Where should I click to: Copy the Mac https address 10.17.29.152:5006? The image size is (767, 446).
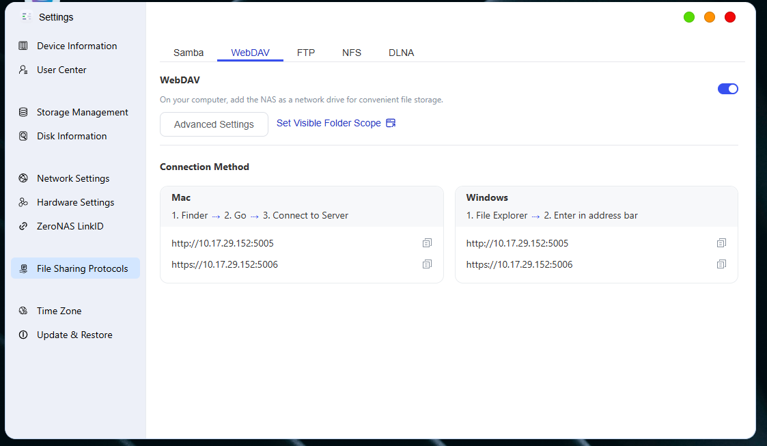tap(427, 264)
